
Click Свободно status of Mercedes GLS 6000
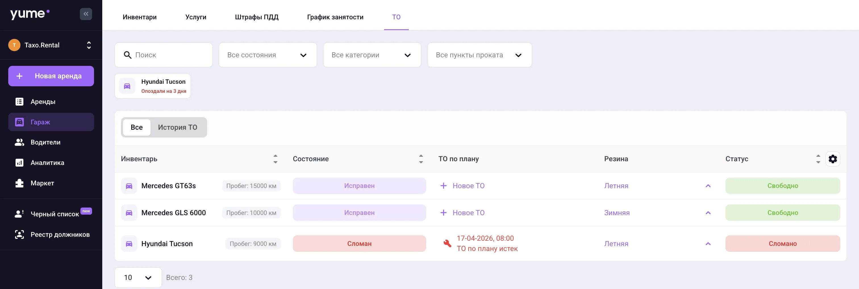tap(783, 213)
